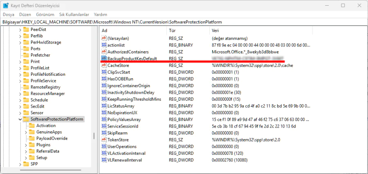Click the tree pane vertical scrollbar thumb
This screenshot has width=368, height=174.
(x=94, y=136)
